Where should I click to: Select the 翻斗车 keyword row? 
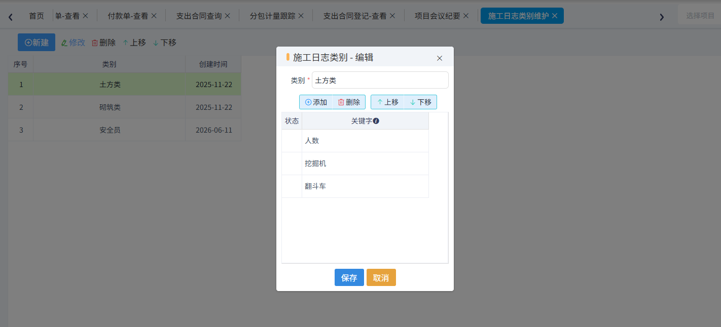tap(355, 186)
